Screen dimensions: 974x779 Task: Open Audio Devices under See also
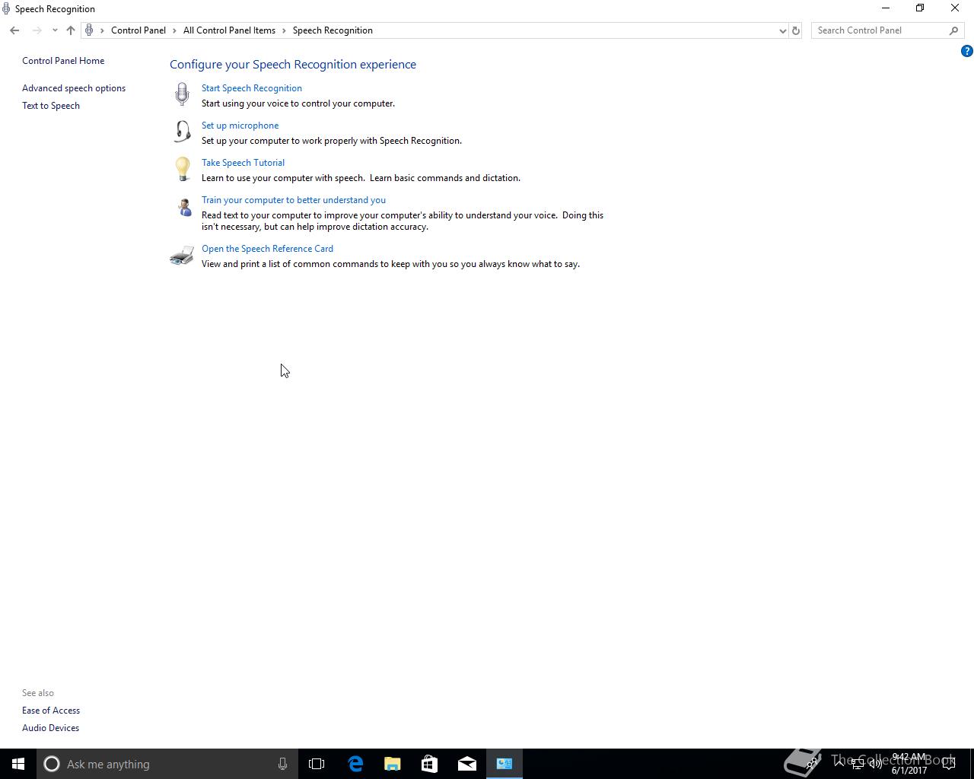click(x=50, y=728)
